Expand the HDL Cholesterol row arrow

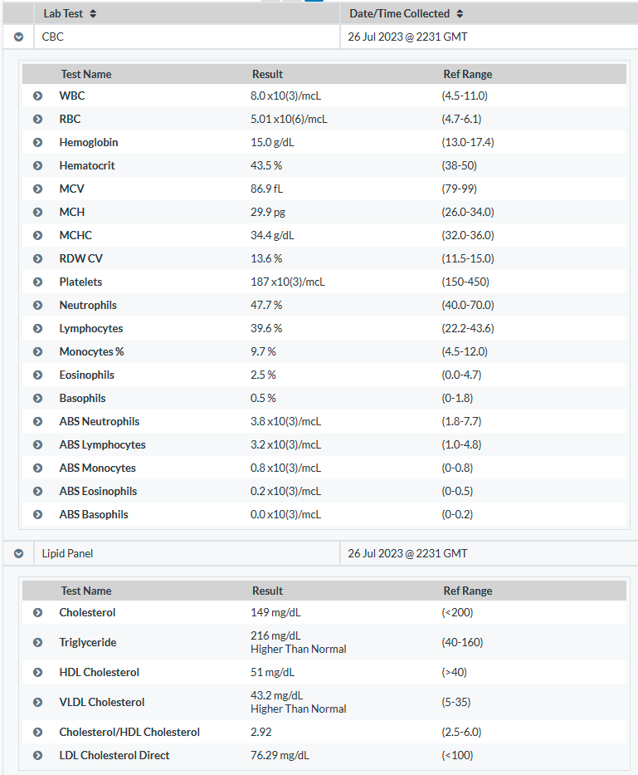click(37, 672)
